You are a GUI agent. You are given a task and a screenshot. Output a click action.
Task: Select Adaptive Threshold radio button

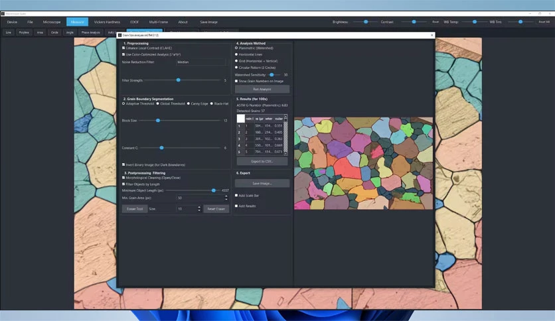tap(123, 103)
